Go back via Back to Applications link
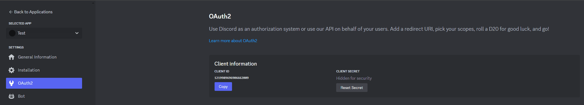 31,12
